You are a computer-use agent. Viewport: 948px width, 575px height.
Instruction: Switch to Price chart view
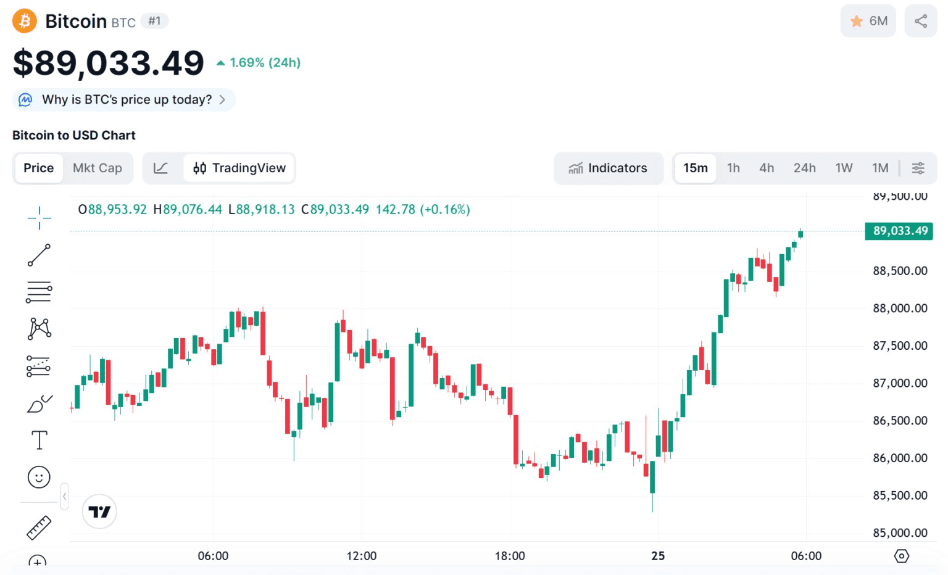coord(38,168)
